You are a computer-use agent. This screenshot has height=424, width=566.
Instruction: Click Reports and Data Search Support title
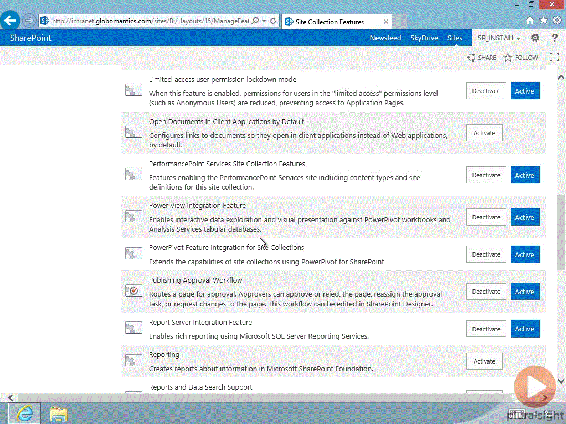tap(200, 387)
